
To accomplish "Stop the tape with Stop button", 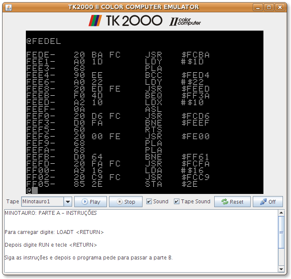I will (126, 202).
